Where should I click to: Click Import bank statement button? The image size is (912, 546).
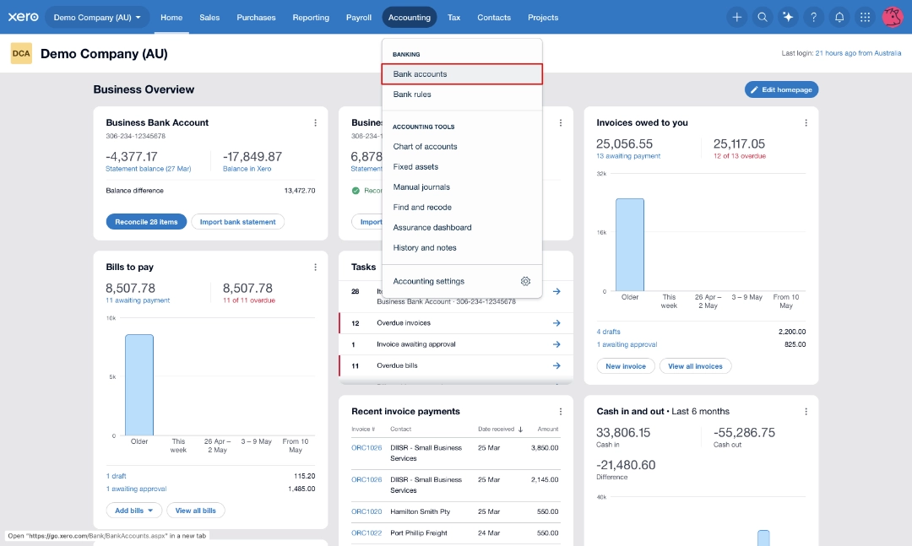pos(237,222)
